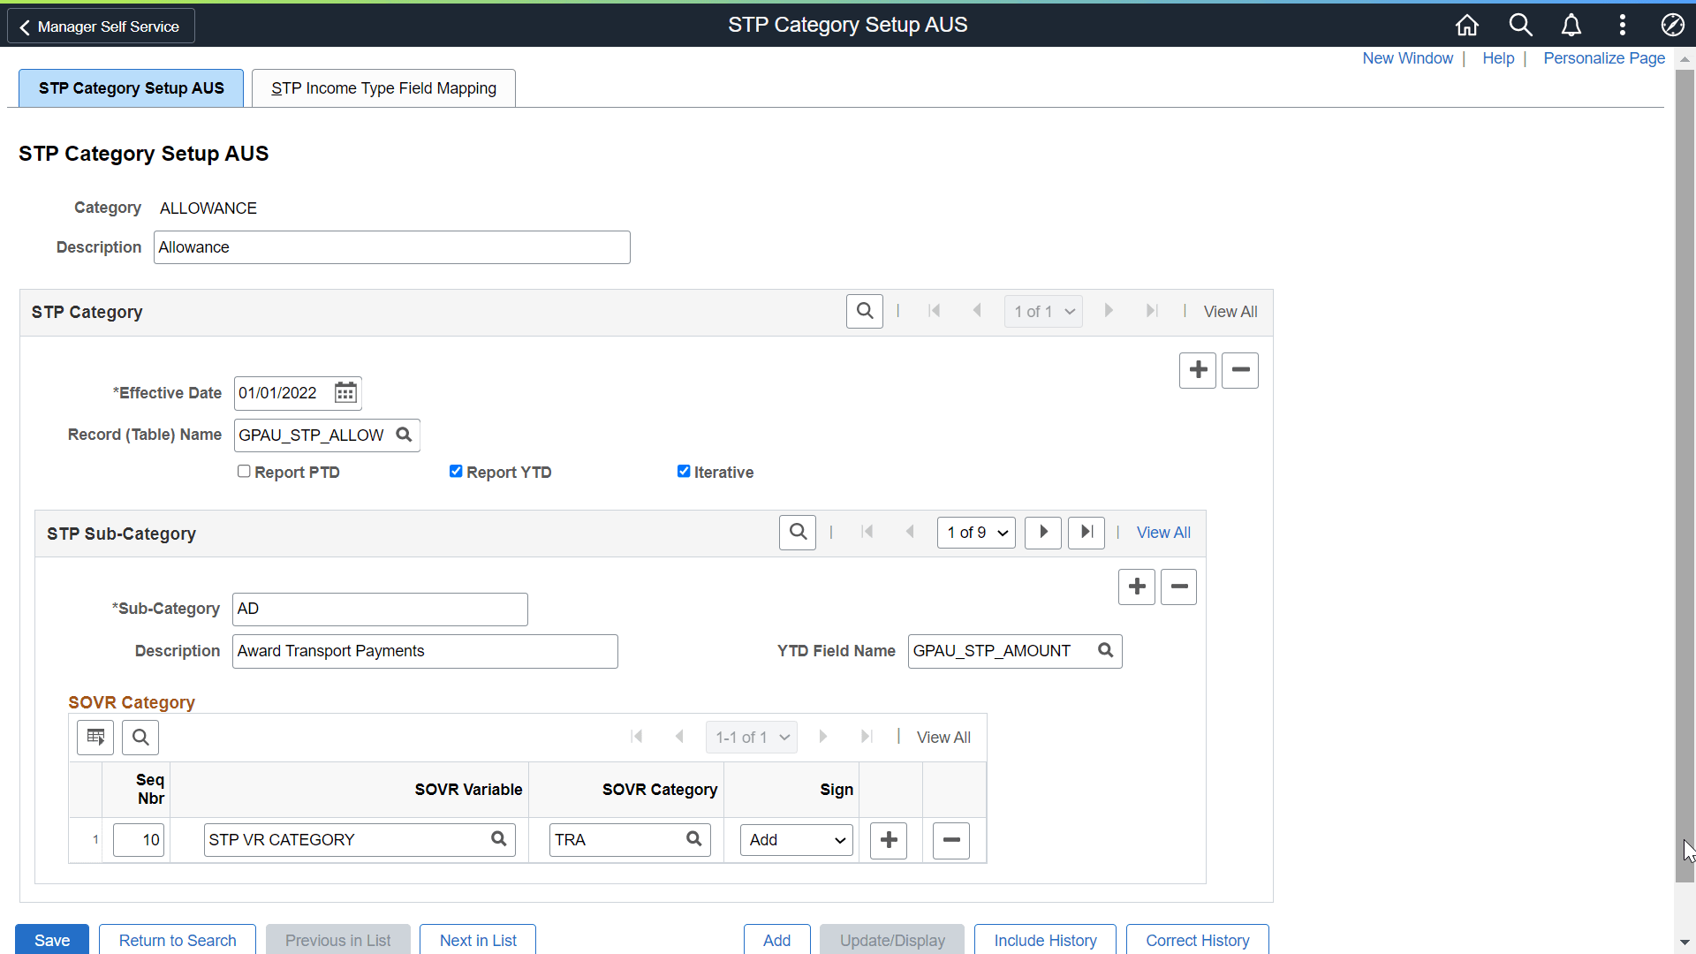Viewport: 1696px width, 954px height.
Task: Click the Save button
Action: point(51,940)
